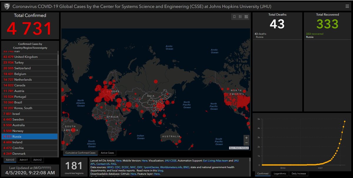Open the Mobile Version Here link

pos(144,161)
